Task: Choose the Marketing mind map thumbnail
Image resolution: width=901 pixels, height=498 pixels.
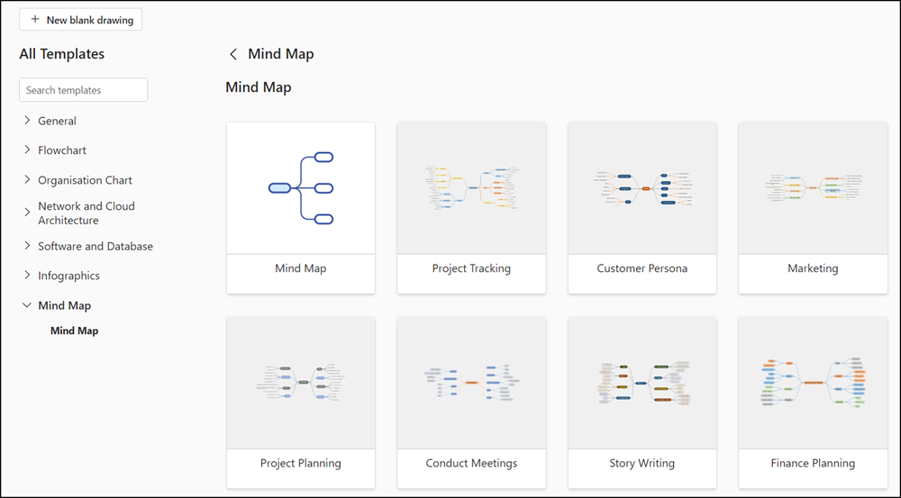Action: click(813, 188)
